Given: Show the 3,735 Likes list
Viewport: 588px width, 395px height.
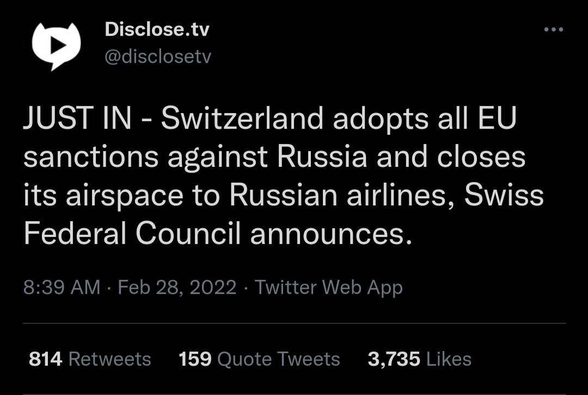Looking at the screenshot, I should (x=419, y=359).
